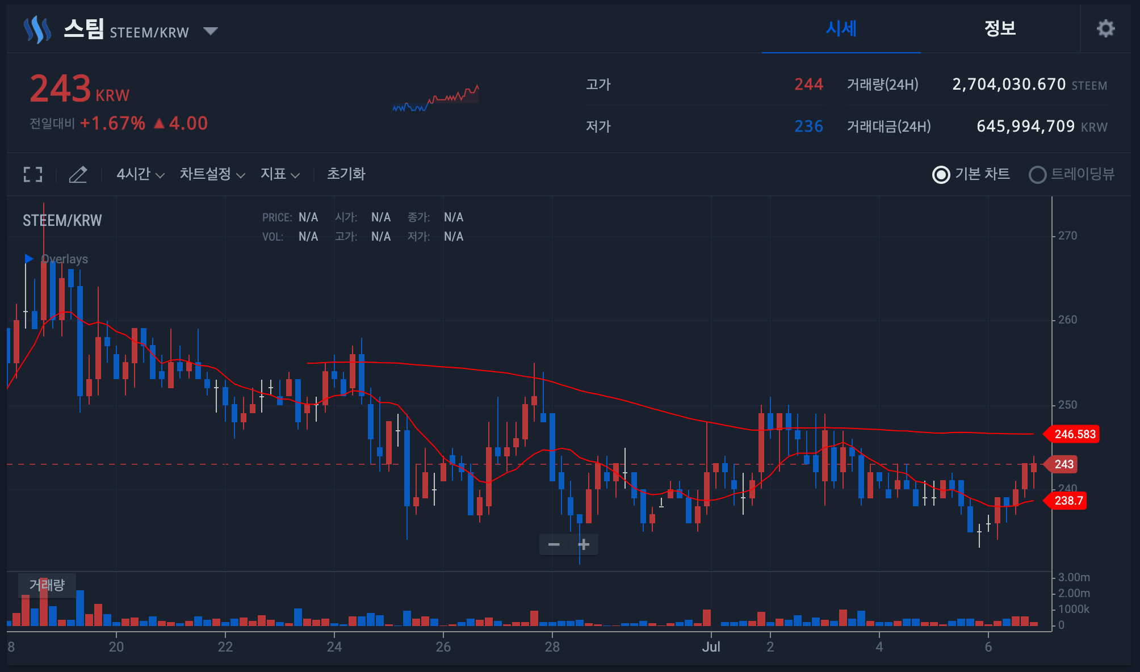Expand the Overlays triangle arrow
1140x672 pixels.
click(28, 259)
